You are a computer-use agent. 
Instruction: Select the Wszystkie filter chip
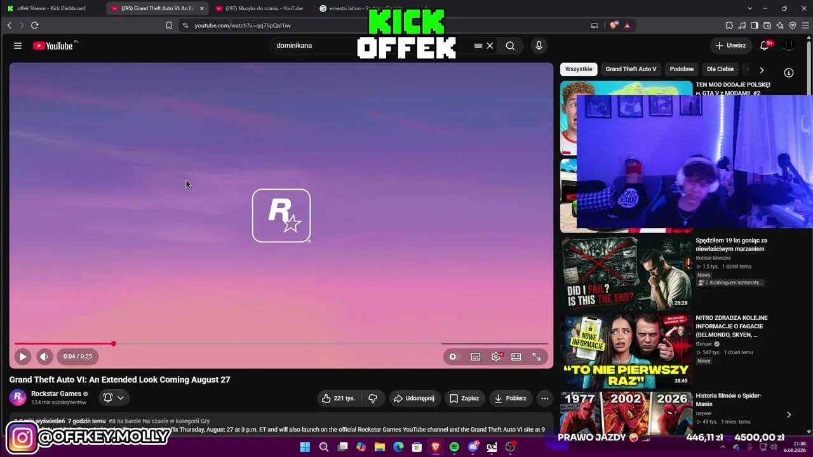coord(579,69)
